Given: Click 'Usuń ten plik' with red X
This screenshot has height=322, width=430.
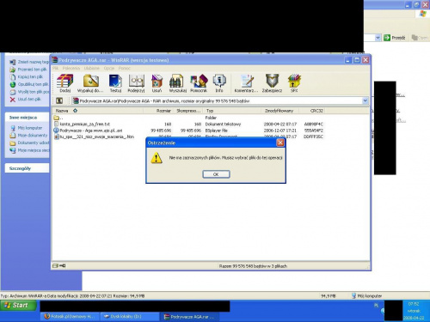Looking at the screenshot, I should [25, 99].
